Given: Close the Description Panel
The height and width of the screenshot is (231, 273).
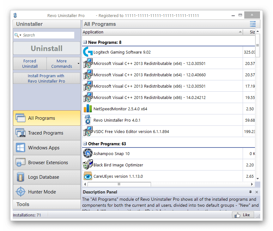Looking at the screenshot, I should tap(257, 192).
